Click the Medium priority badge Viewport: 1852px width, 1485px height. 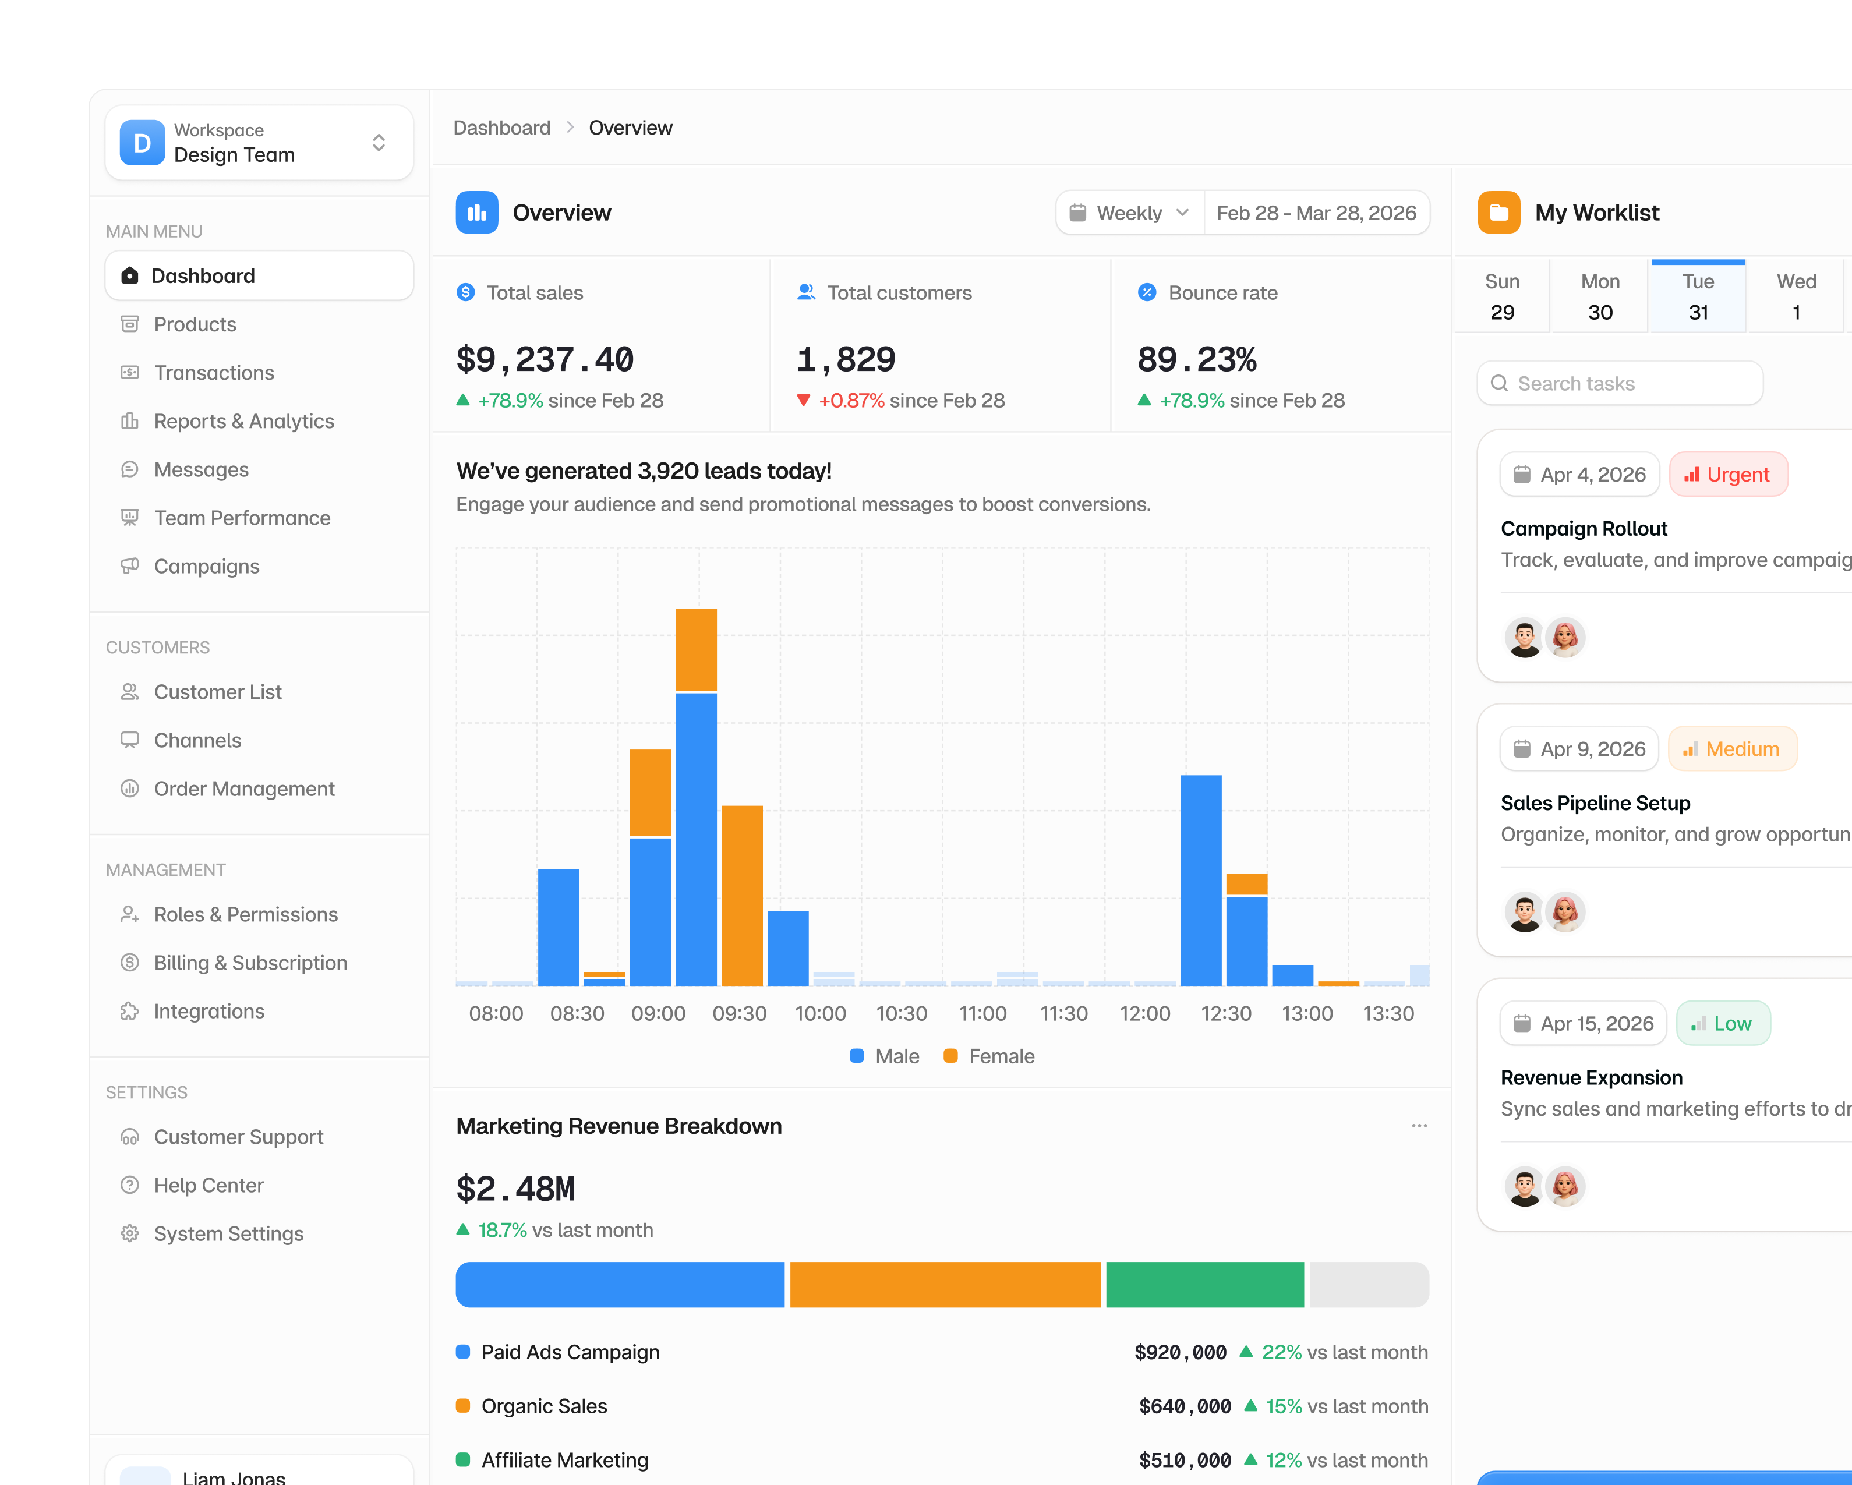click(x=1733, y=749)
